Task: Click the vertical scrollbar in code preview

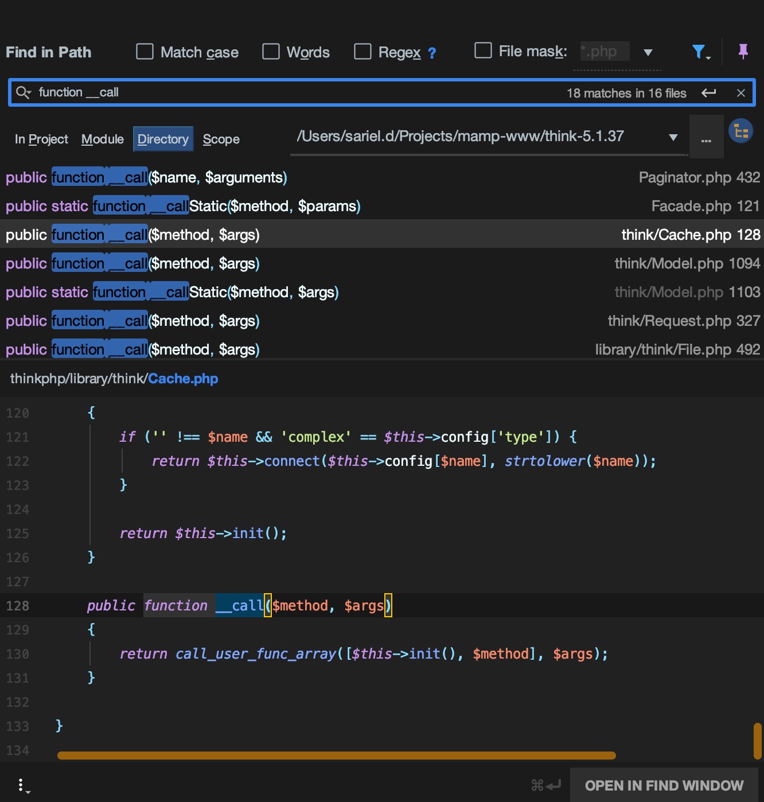Action: (x=758, y=741)
